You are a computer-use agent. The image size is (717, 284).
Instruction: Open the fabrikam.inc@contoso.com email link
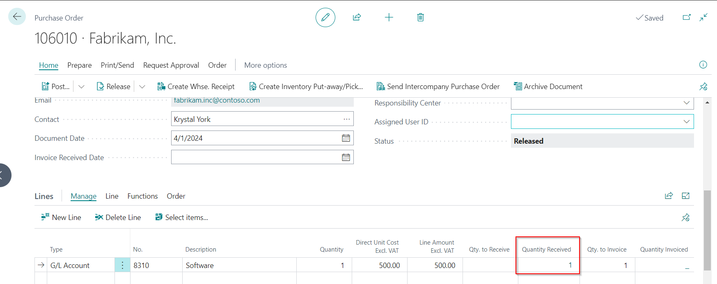click(217, 101)
